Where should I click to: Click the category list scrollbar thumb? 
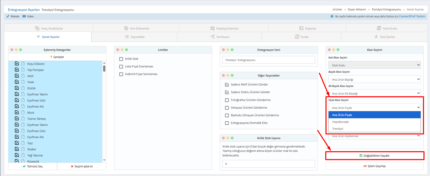pyautogui.click(x=104, y=69)
